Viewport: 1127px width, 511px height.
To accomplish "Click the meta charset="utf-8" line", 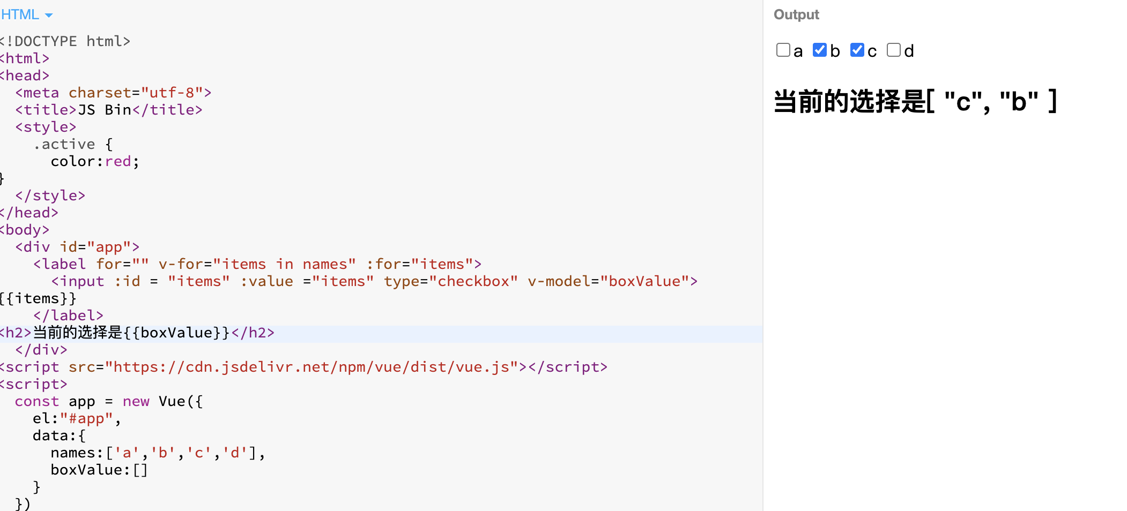I will click(x=113, y=93).
